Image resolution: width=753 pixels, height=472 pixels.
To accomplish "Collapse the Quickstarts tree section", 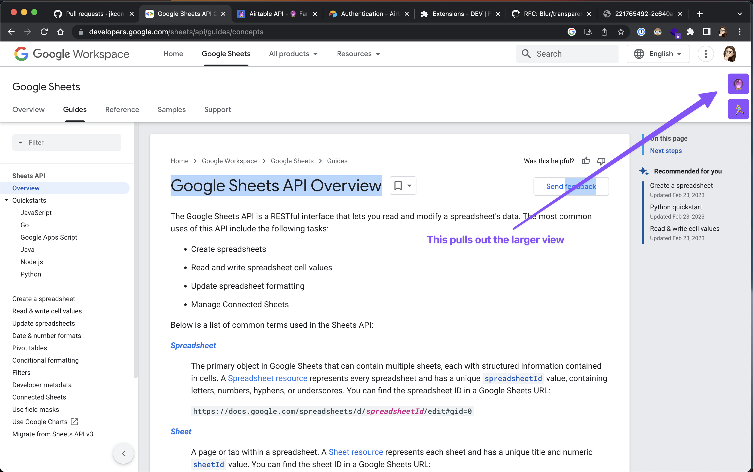I will [7, 200].
